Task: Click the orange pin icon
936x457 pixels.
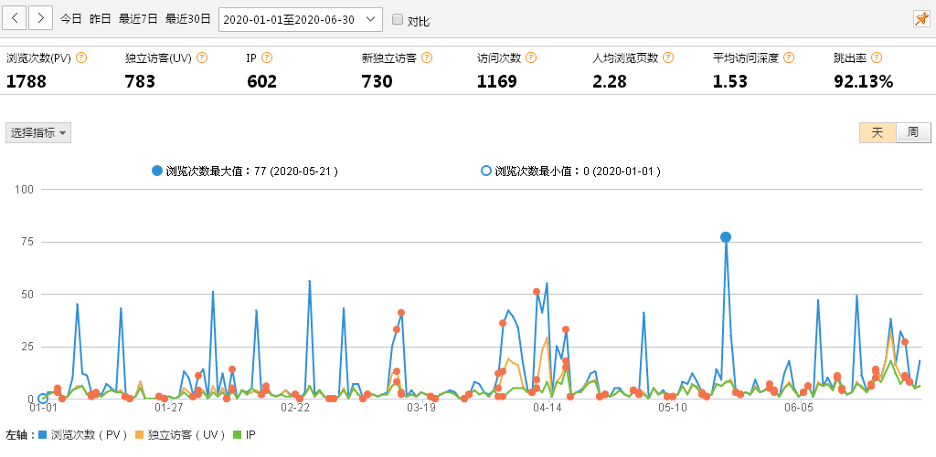Action: click(921, 19)
